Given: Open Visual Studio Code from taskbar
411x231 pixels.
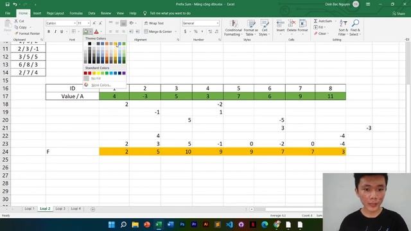Looking at the screenshot, I should [229, 225].
